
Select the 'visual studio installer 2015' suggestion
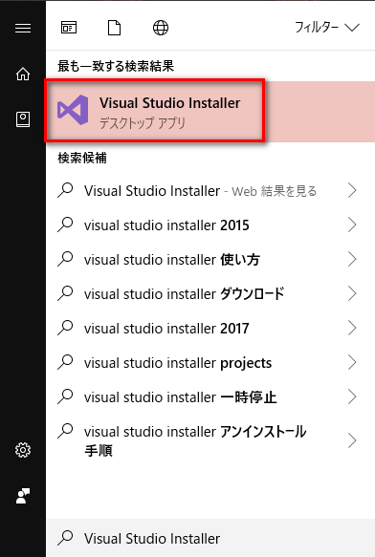210,225
